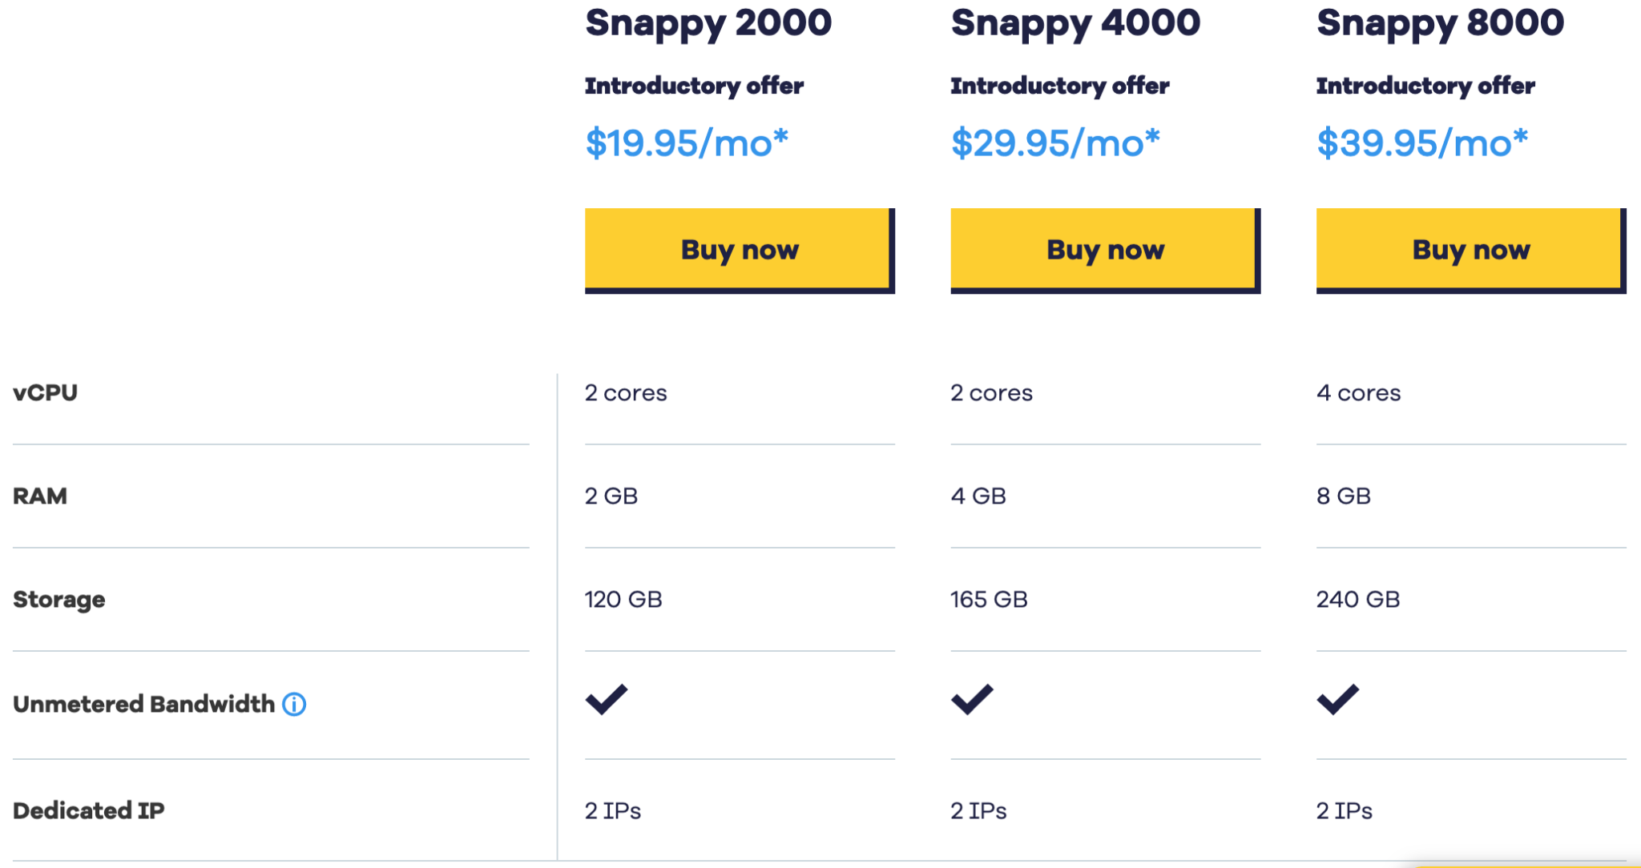Image resolution: width=1641 pixels, height=868 pixels.
Task: Click the Snappy 8000 plan title
Action: (1440, 22)
